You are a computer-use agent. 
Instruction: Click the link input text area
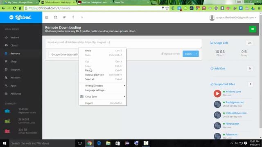[124, 44]
